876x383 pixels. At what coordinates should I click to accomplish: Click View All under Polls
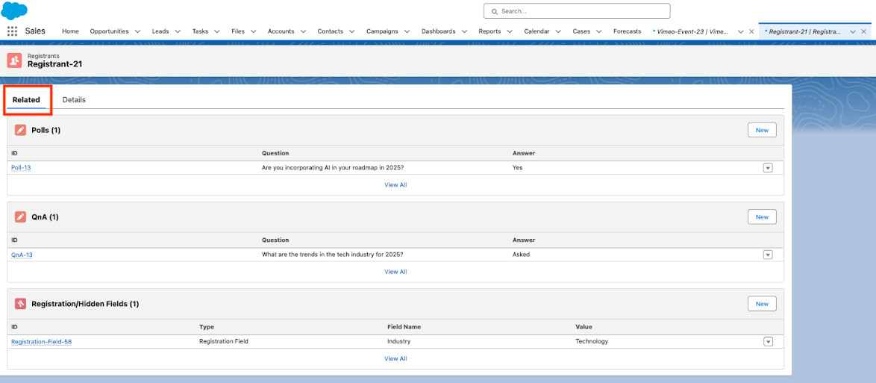point(395,184)
